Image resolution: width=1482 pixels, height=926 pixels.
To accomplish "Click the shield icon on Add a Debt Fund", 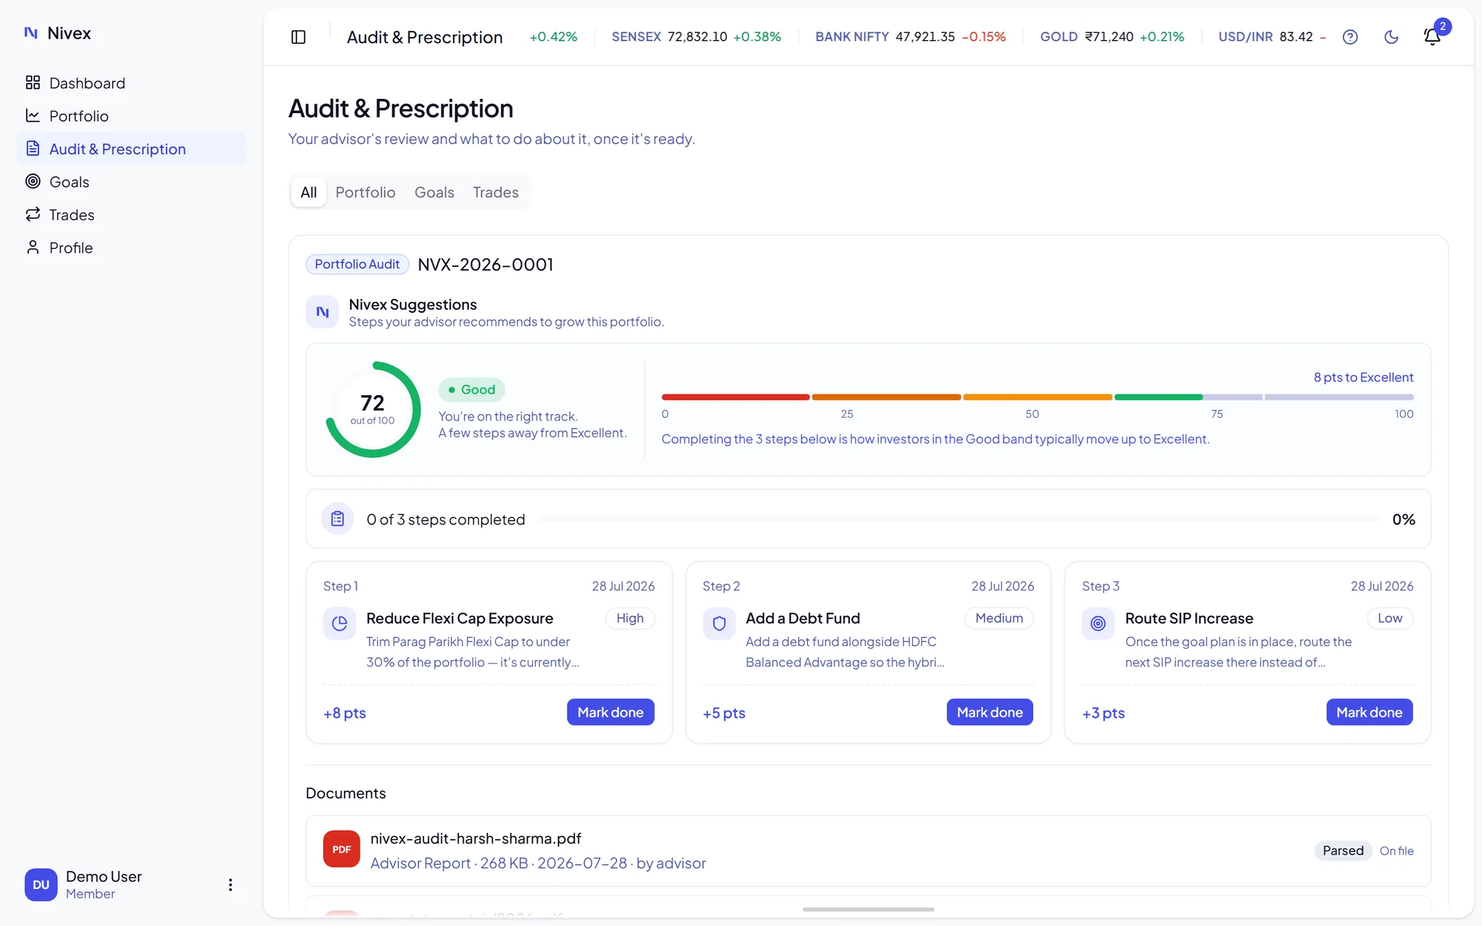I will click(x=719, y=624).
